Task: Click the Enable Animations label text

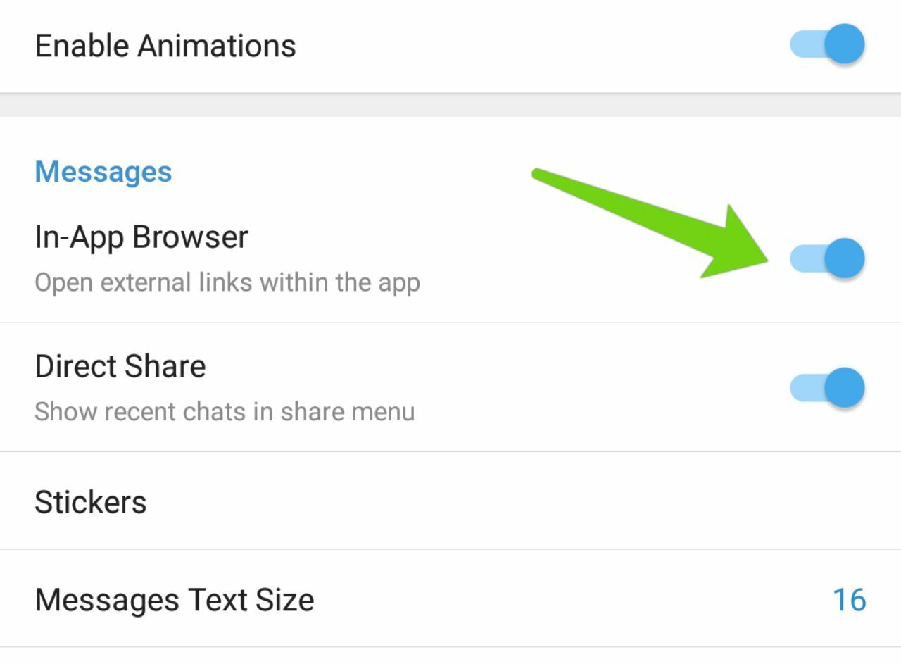Action: click(165, 46)
